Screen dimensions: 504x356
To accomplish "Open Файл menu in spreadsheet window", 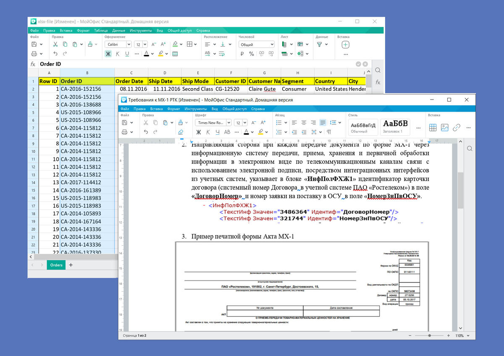I will point(34,30).
